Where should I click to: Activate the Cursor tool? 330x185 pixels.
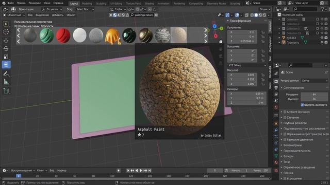pyautogui.click(x=6, y=32)
